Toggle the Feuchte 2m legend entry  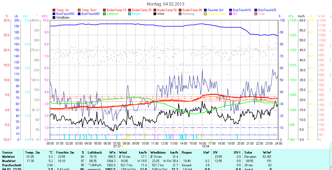[x=216, y=10]
